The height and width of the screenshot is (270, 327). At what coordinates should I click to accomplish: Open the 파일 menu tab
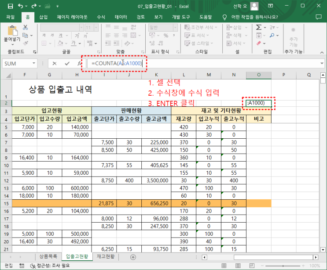[x=10, y=17]
